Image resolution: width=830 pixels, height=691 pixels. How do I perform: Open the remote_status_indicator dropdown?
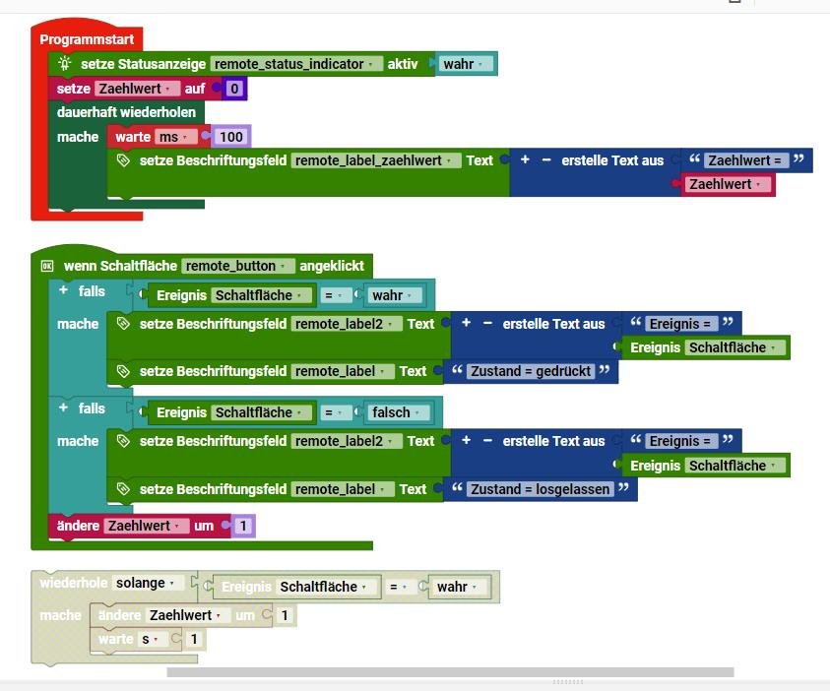(297, 64)
